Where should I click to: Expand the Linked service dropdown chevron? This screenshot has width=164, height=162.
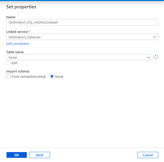[x=155, y=37]
